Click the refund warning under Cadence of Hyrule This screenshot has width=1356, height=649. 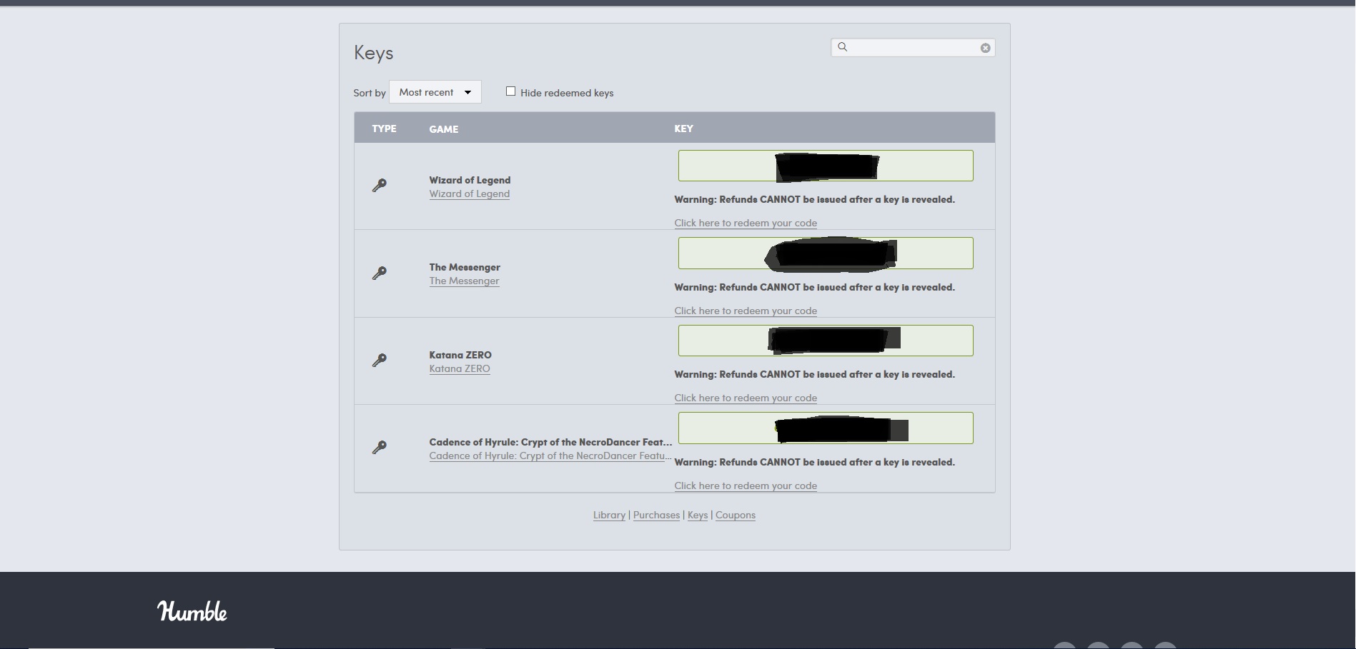tap(814, 463)
